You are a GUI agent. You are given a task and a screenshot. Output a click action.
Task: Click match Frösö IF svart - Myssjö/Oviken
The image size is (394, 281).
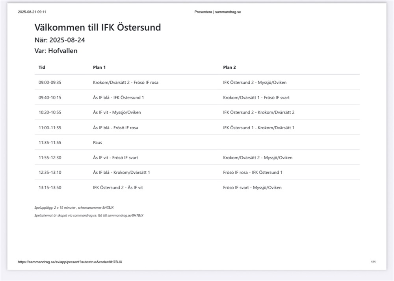pyautogui.click(x=252, y=187)
